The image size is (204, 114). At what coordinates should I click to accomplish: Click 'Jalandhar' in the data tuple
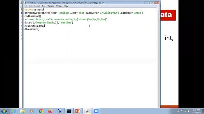point(65,22)
